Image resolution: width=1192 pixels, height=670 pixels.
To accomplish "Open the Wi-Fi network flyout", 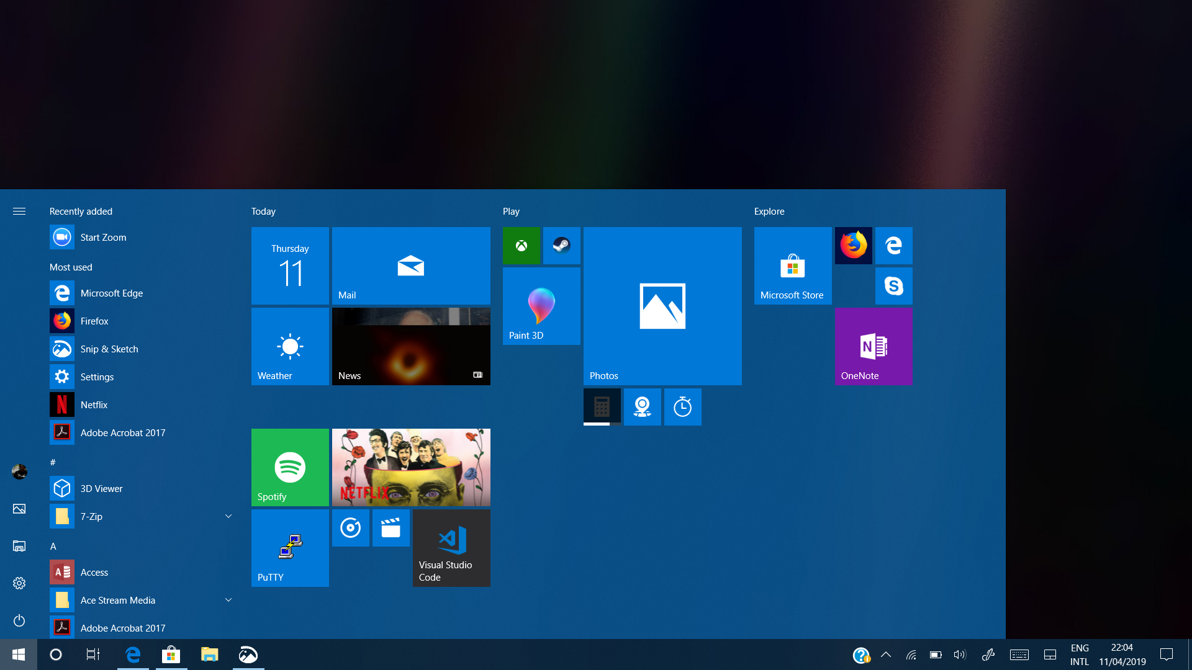I will tap(911, 654).
